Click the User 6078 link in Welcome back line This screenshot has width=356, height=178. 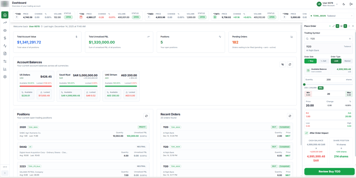point(34,27)
